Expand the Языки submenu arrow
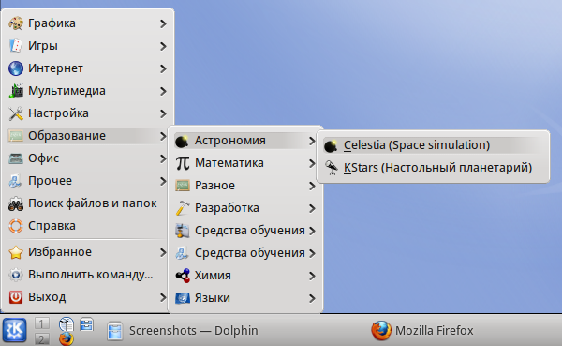This screenshot has height=346, width=562. point(312,298)
